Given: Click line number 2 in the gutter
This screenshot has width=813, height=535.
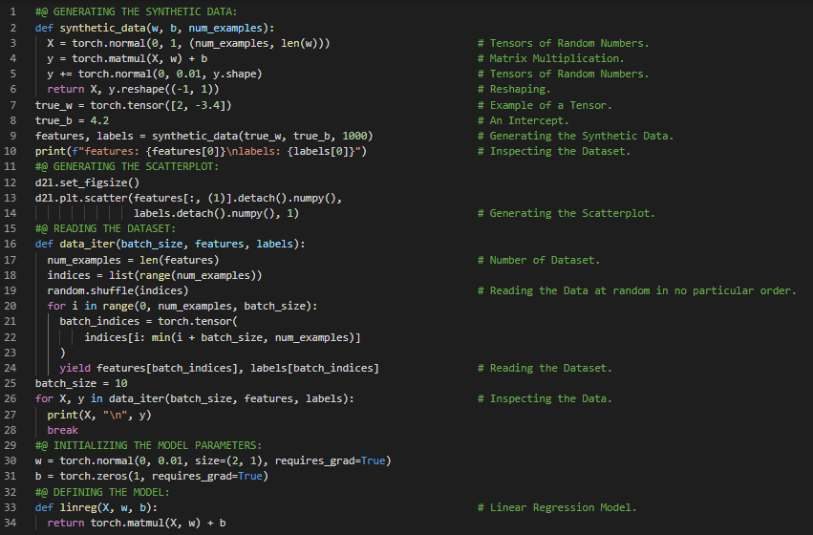Looking at the screenshot, I should (x=14, y=28).
